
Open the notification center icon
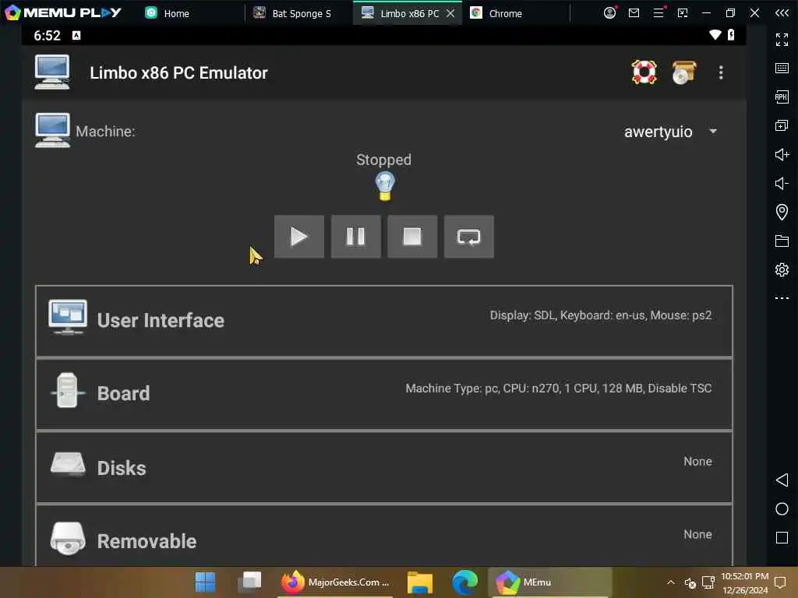pos(779,582)
